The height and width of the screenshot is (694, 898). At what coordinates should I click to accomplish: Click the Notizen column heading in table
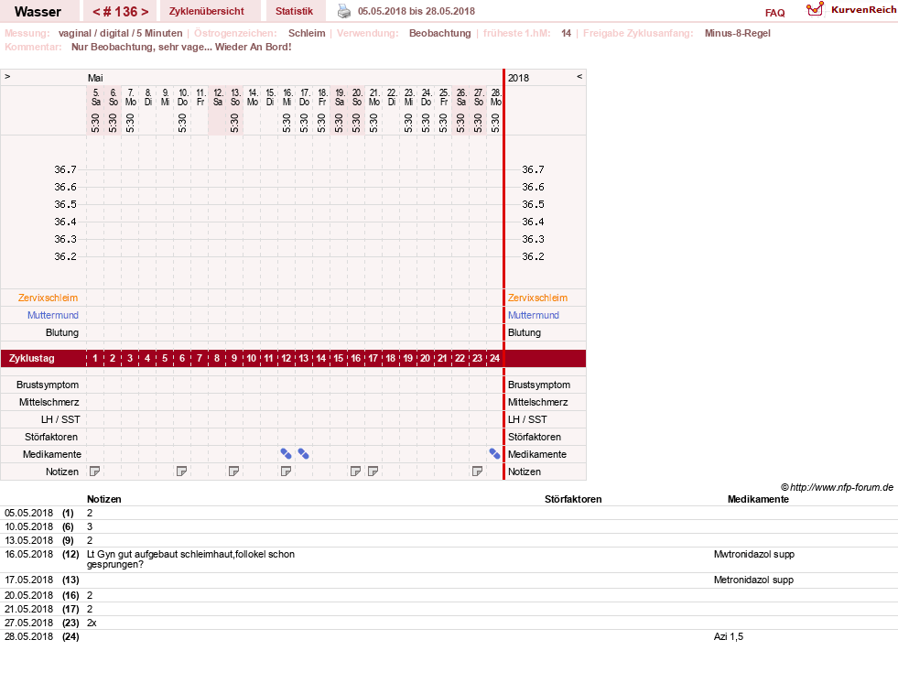click(x=103, y=499)
